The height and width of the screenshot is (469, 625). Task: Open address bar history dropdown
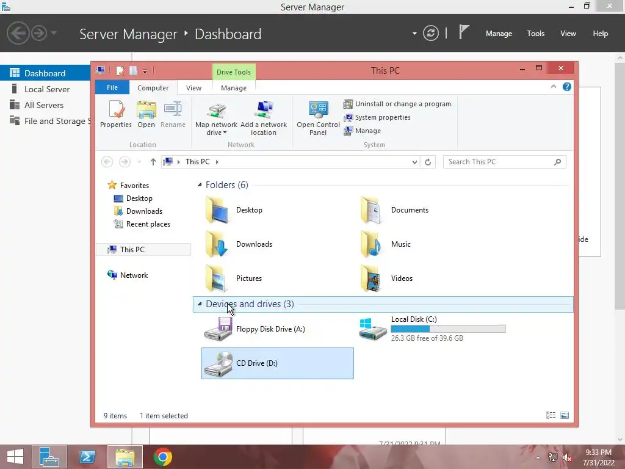[414, 162]
